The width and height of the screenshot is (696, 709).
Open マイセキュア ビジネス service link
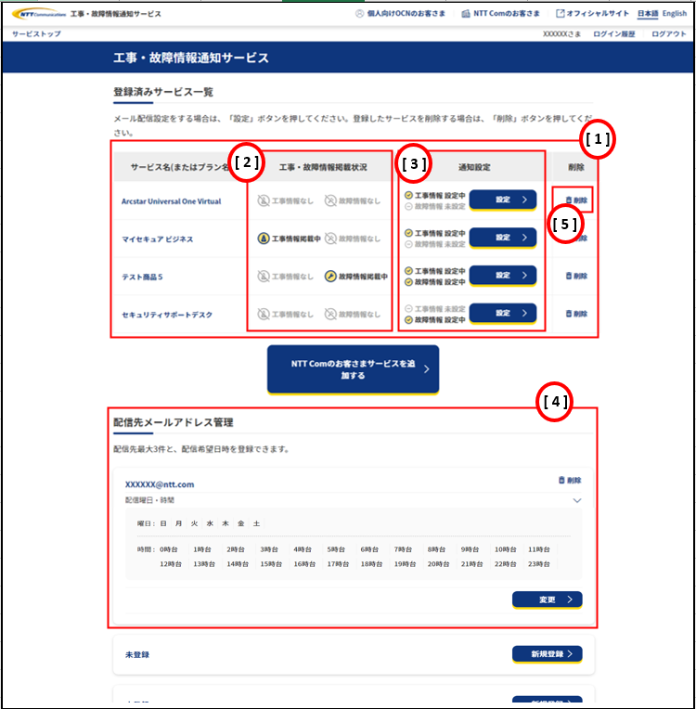coord(158,239)
